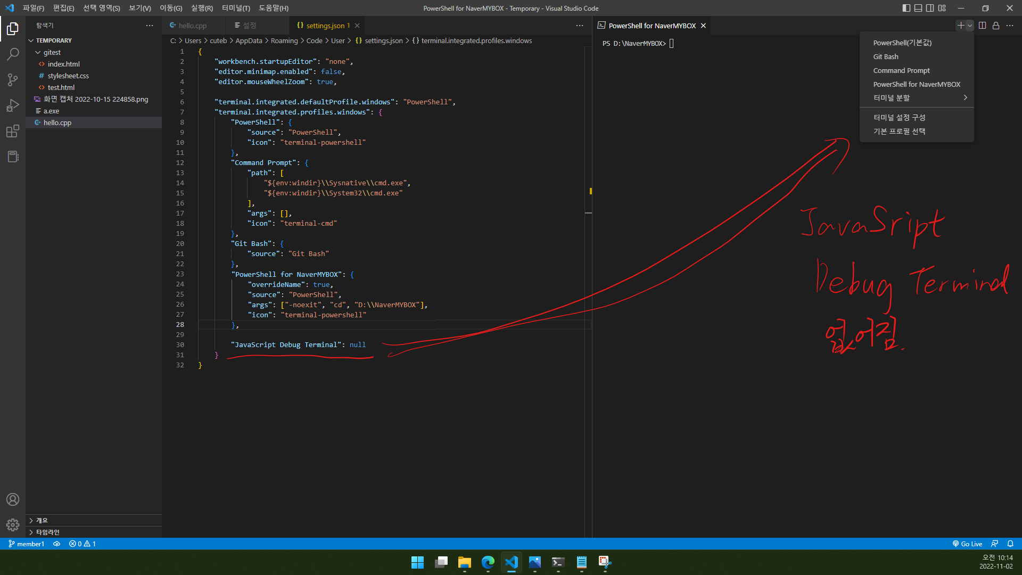Screen dimensions: 1022x575
Task: Open stylesheet.css in explorer
Action: click(x=94, y=76)
